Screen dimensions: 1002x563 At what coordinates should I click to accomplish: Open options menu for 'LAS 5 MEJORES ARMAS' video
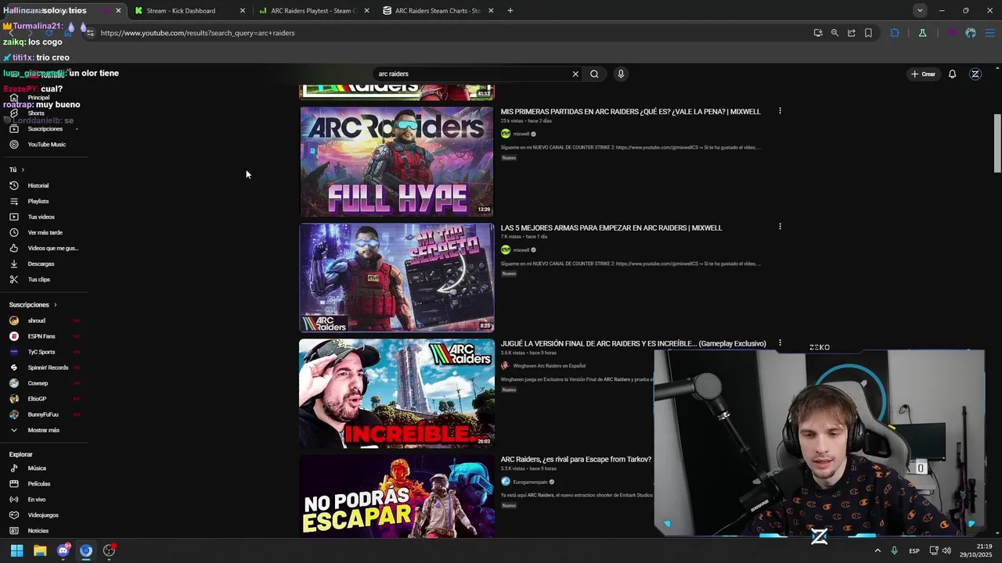780,227
